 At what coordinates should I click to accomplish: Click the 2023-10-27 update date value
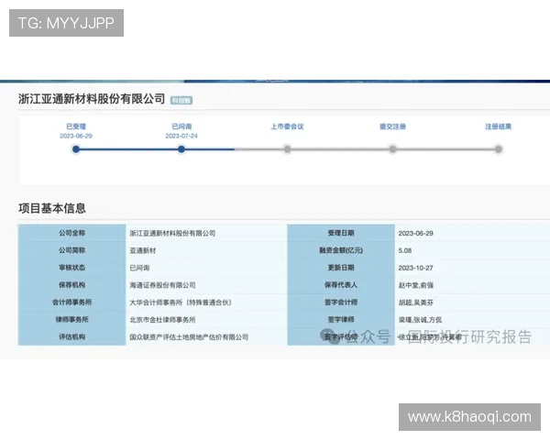(x=415, y=268)
